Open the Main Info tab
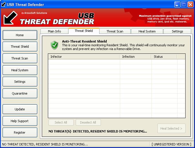Screen dimensions: 195x148 [x=54, y=31]
